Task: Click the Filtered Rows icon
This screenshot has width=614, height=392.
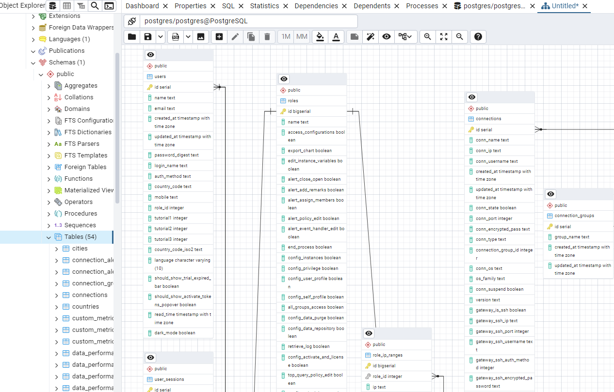Action: point(81,6)
